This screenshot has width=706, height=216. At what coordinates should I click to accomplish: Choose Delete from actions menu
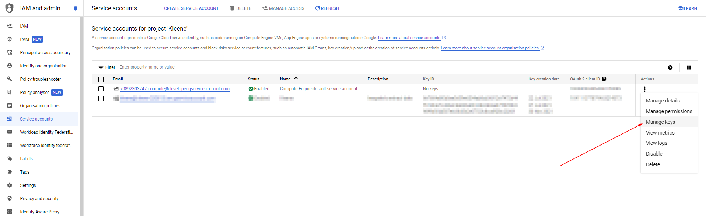pos(669,164)
